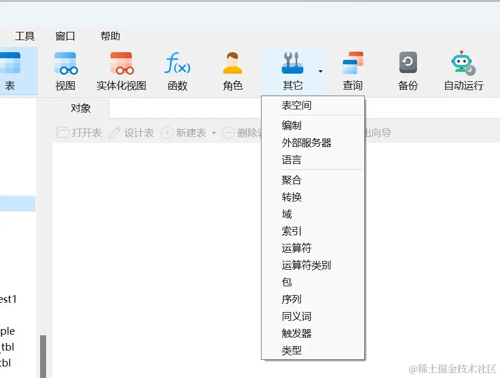Click the 新建表 plus icon

(x=167, y=132)
